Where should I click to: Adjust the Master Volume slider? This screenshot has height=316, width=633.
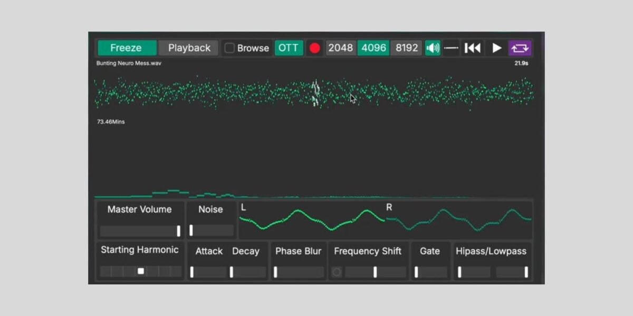(x=178, y=231)
